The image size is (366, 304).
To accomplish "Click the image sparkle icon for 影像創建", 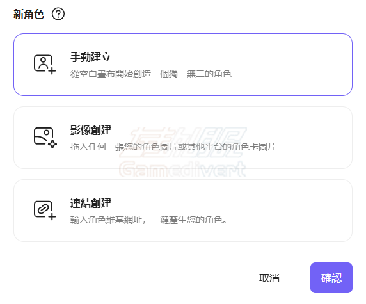I will point(45,138).
